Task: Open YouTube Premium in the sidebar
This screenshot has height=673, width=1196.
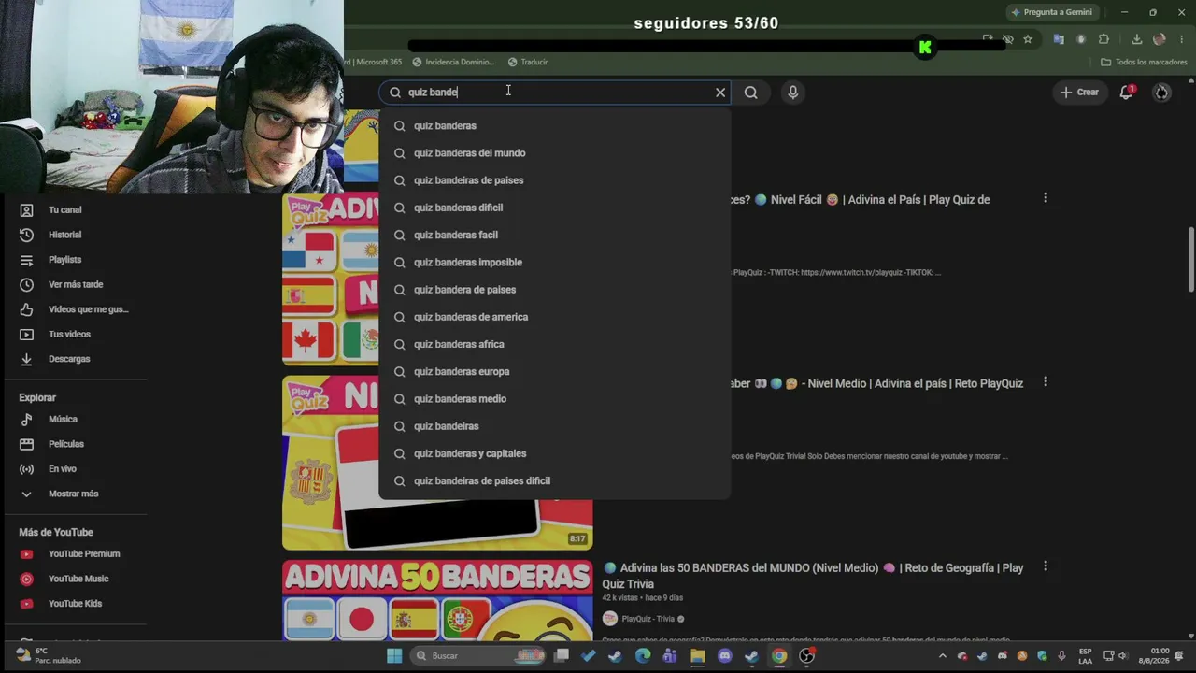Action: click(x=76, y=554)
